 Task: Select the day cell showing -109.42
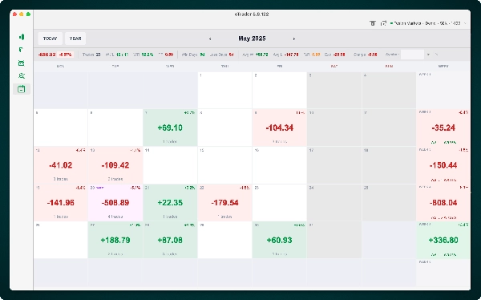pos(115,165)
